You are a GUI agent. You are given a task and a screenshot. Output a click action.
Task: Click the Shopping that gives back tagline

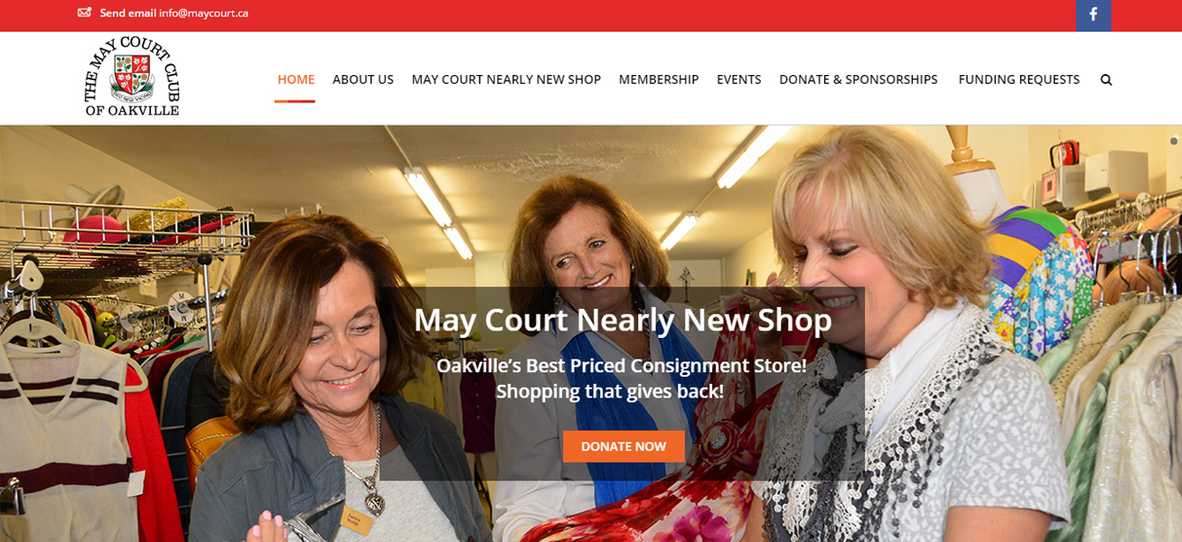610,391
